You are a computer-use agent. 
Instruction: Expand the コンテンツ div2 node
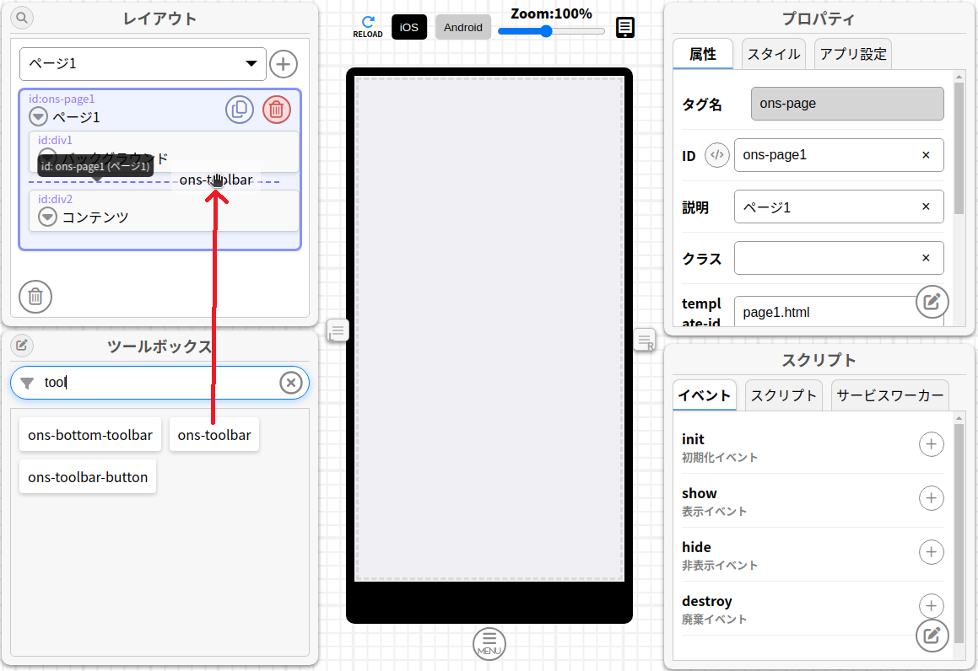click(48, 217)
